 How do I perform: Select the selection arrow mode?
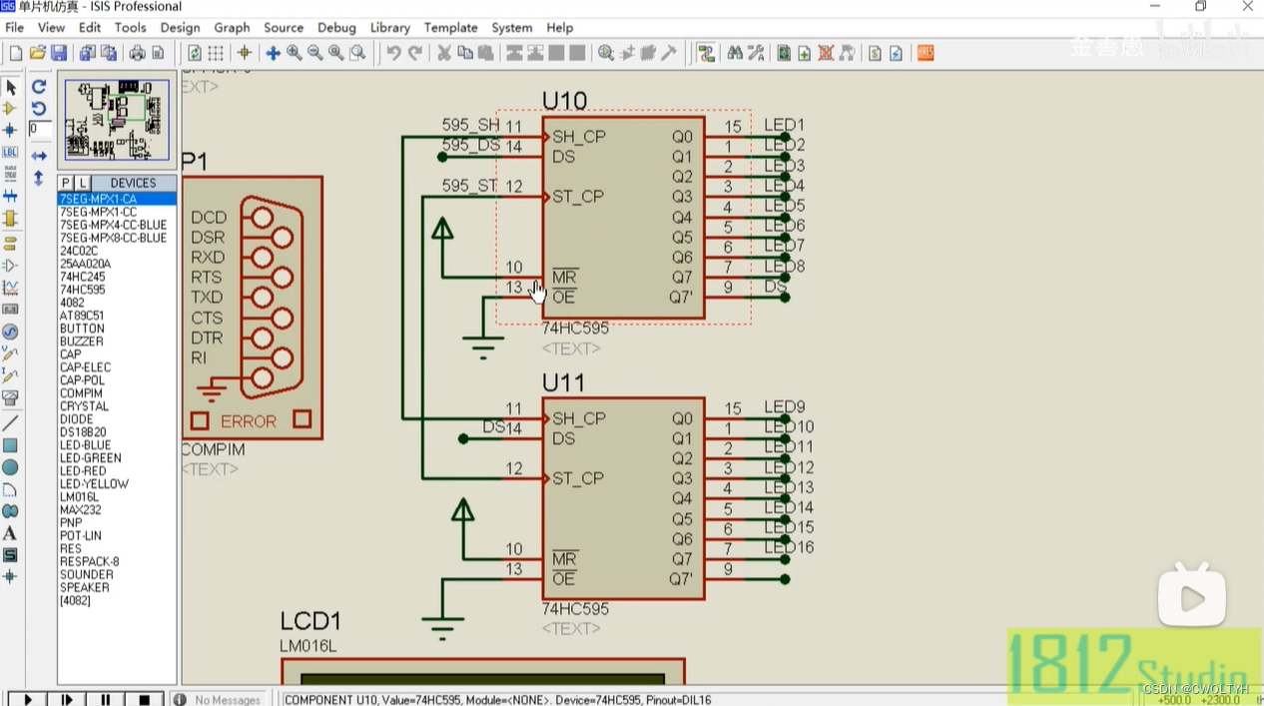(x=10, y=88)
